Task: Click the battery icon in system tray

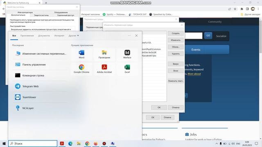Action: (x=225, y=143)
